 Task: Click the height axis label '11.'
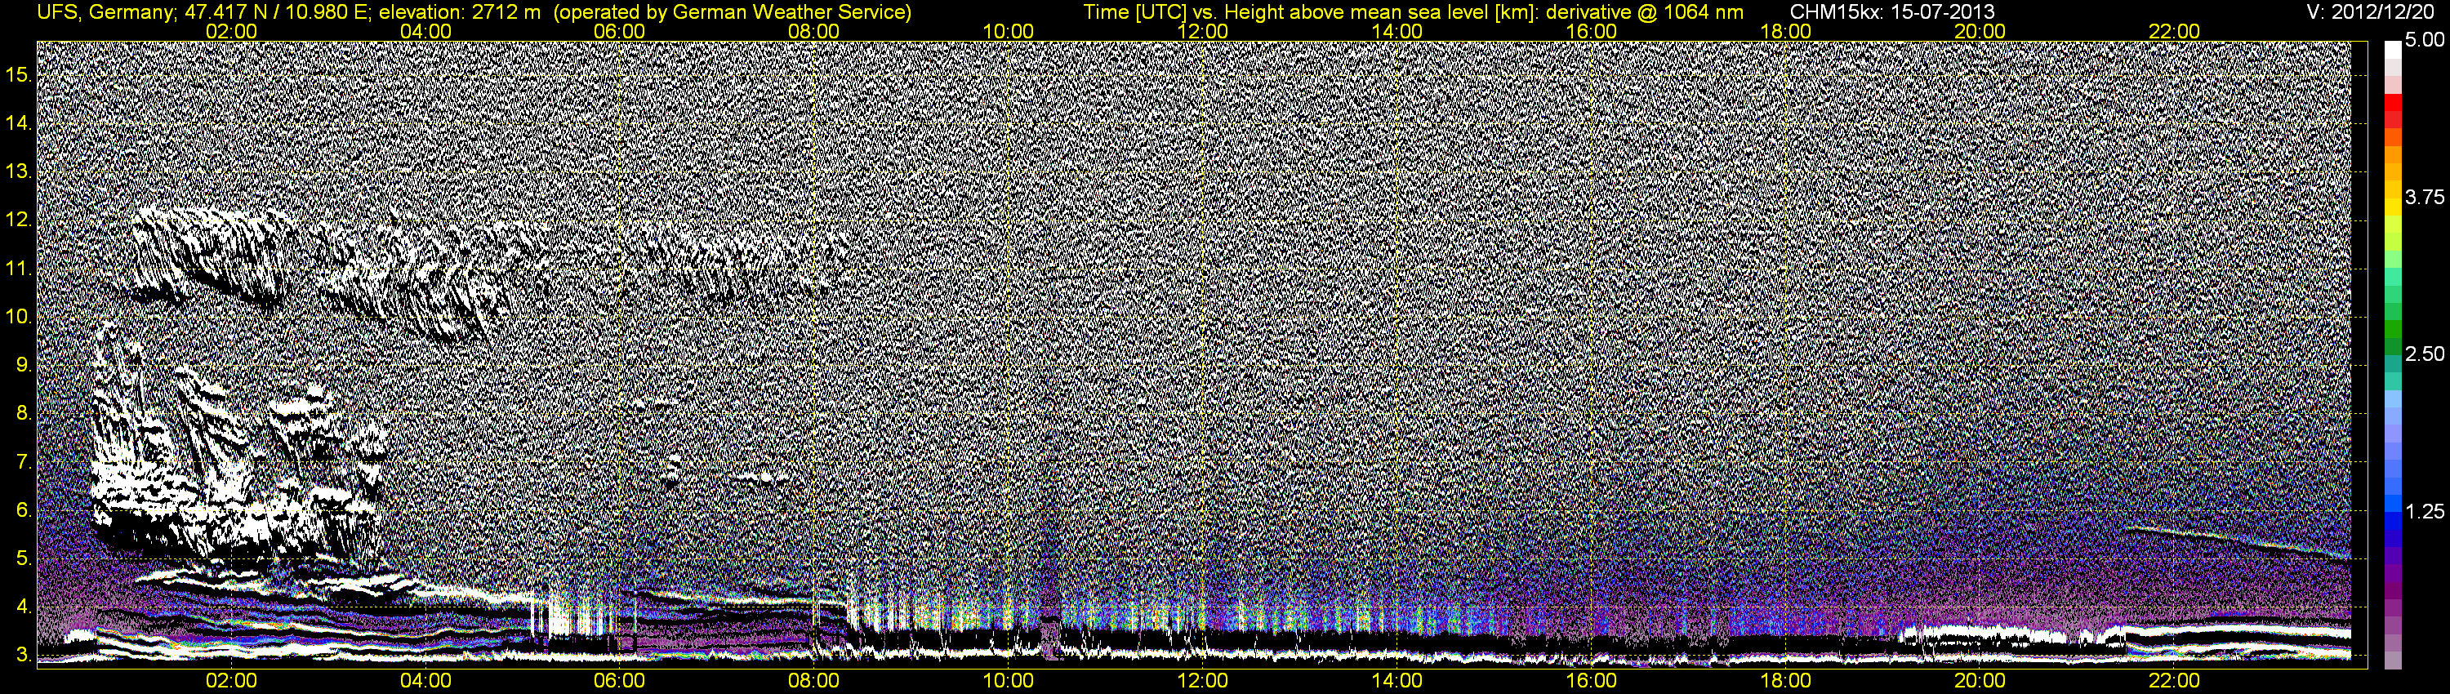(19, 269)
